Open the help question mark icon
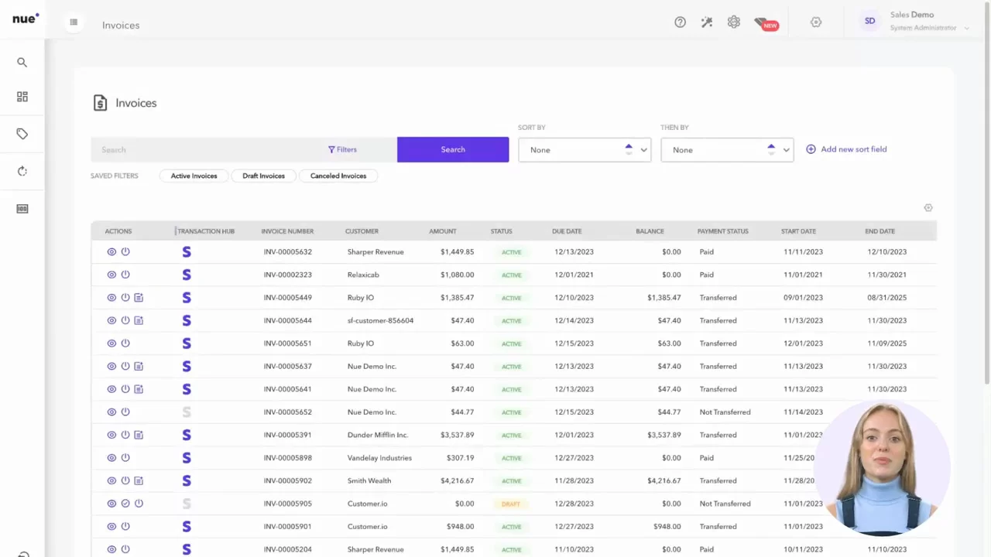 click(680, 22)
